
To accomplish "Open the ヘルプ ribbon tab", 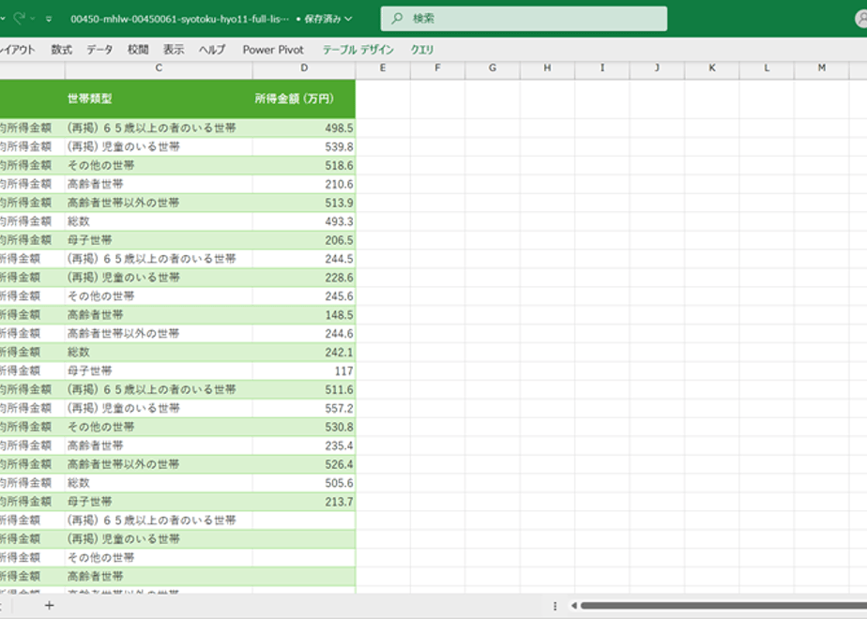I will click(x=212, y=50).
